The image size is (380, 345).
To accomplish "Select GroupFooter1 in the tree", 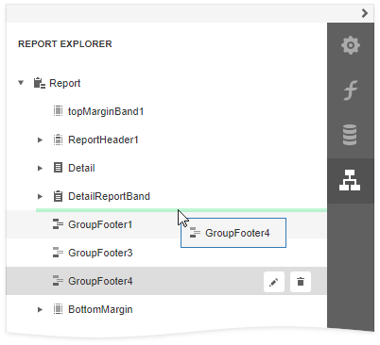I will tap(100, 224).
